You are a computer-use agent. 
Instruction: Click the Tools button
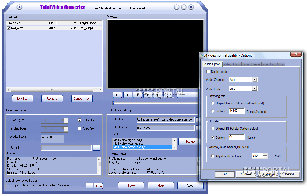click(x=131, y=186)
